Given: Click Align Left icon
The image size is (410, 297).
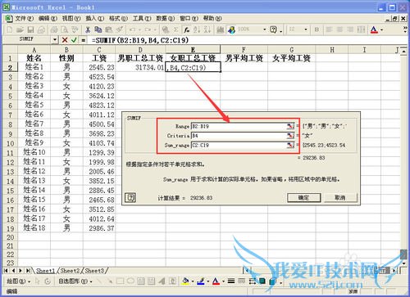Looking at the screenshot, I should click(330, 29).
